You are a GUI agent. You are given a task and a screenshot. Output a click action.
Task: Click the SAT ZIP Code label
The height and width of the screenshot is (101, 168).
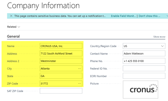coord(15,91)
